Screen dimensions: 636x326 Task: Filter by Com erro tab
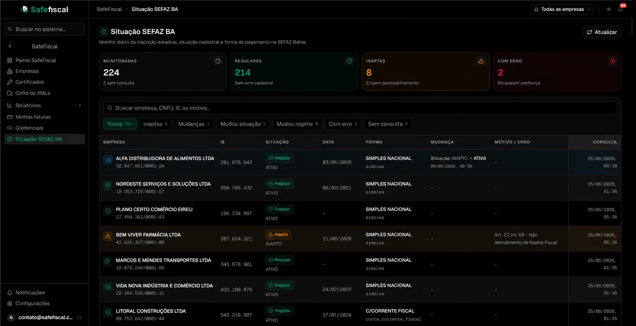[x=343, y=124]
